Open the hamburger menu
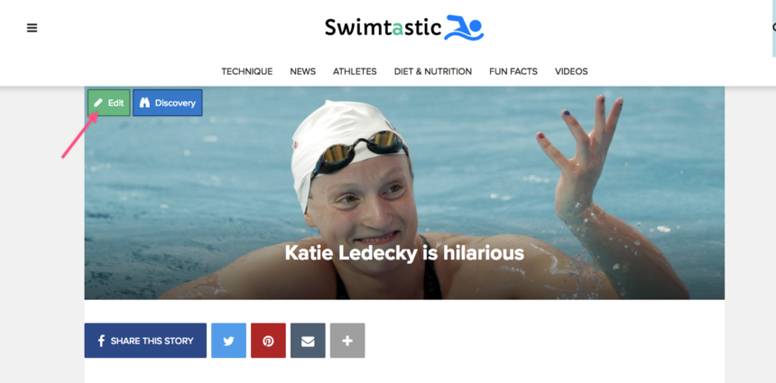This screenshot has height=383, width=776. [32, 28]
